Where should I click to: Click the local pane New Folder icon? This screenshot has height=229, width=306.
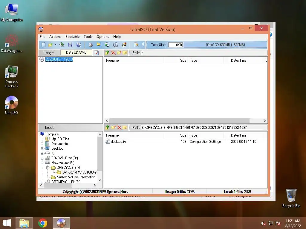pyautogui.click(x=113, y=128)
